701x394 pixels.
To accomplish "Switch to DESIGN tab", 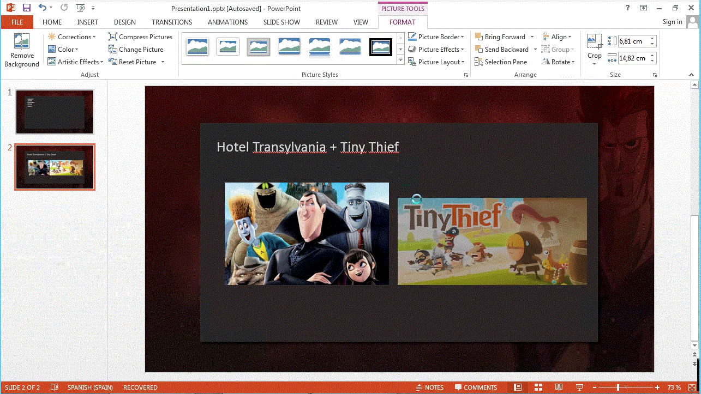I will (125, 22).
